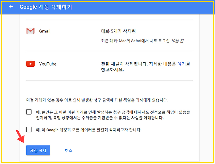Click the Google 계정 삭제하기 header title
Image resolution: width=215 pixels, height=164 pixels.
tap(46, 7)
